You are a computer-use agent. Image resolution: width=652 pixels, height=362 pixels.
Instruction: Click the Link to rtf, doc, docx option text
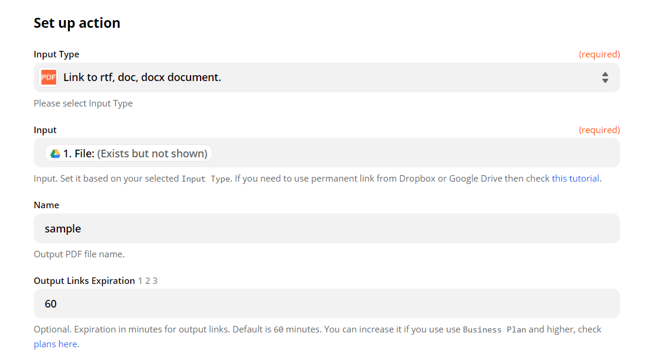click(141, 77)
